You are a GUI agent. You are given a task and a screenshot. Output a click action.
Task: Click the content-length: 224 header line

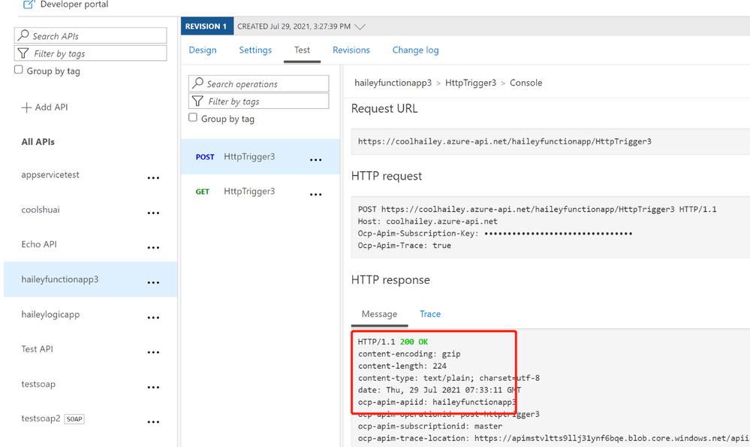point(402,366)
